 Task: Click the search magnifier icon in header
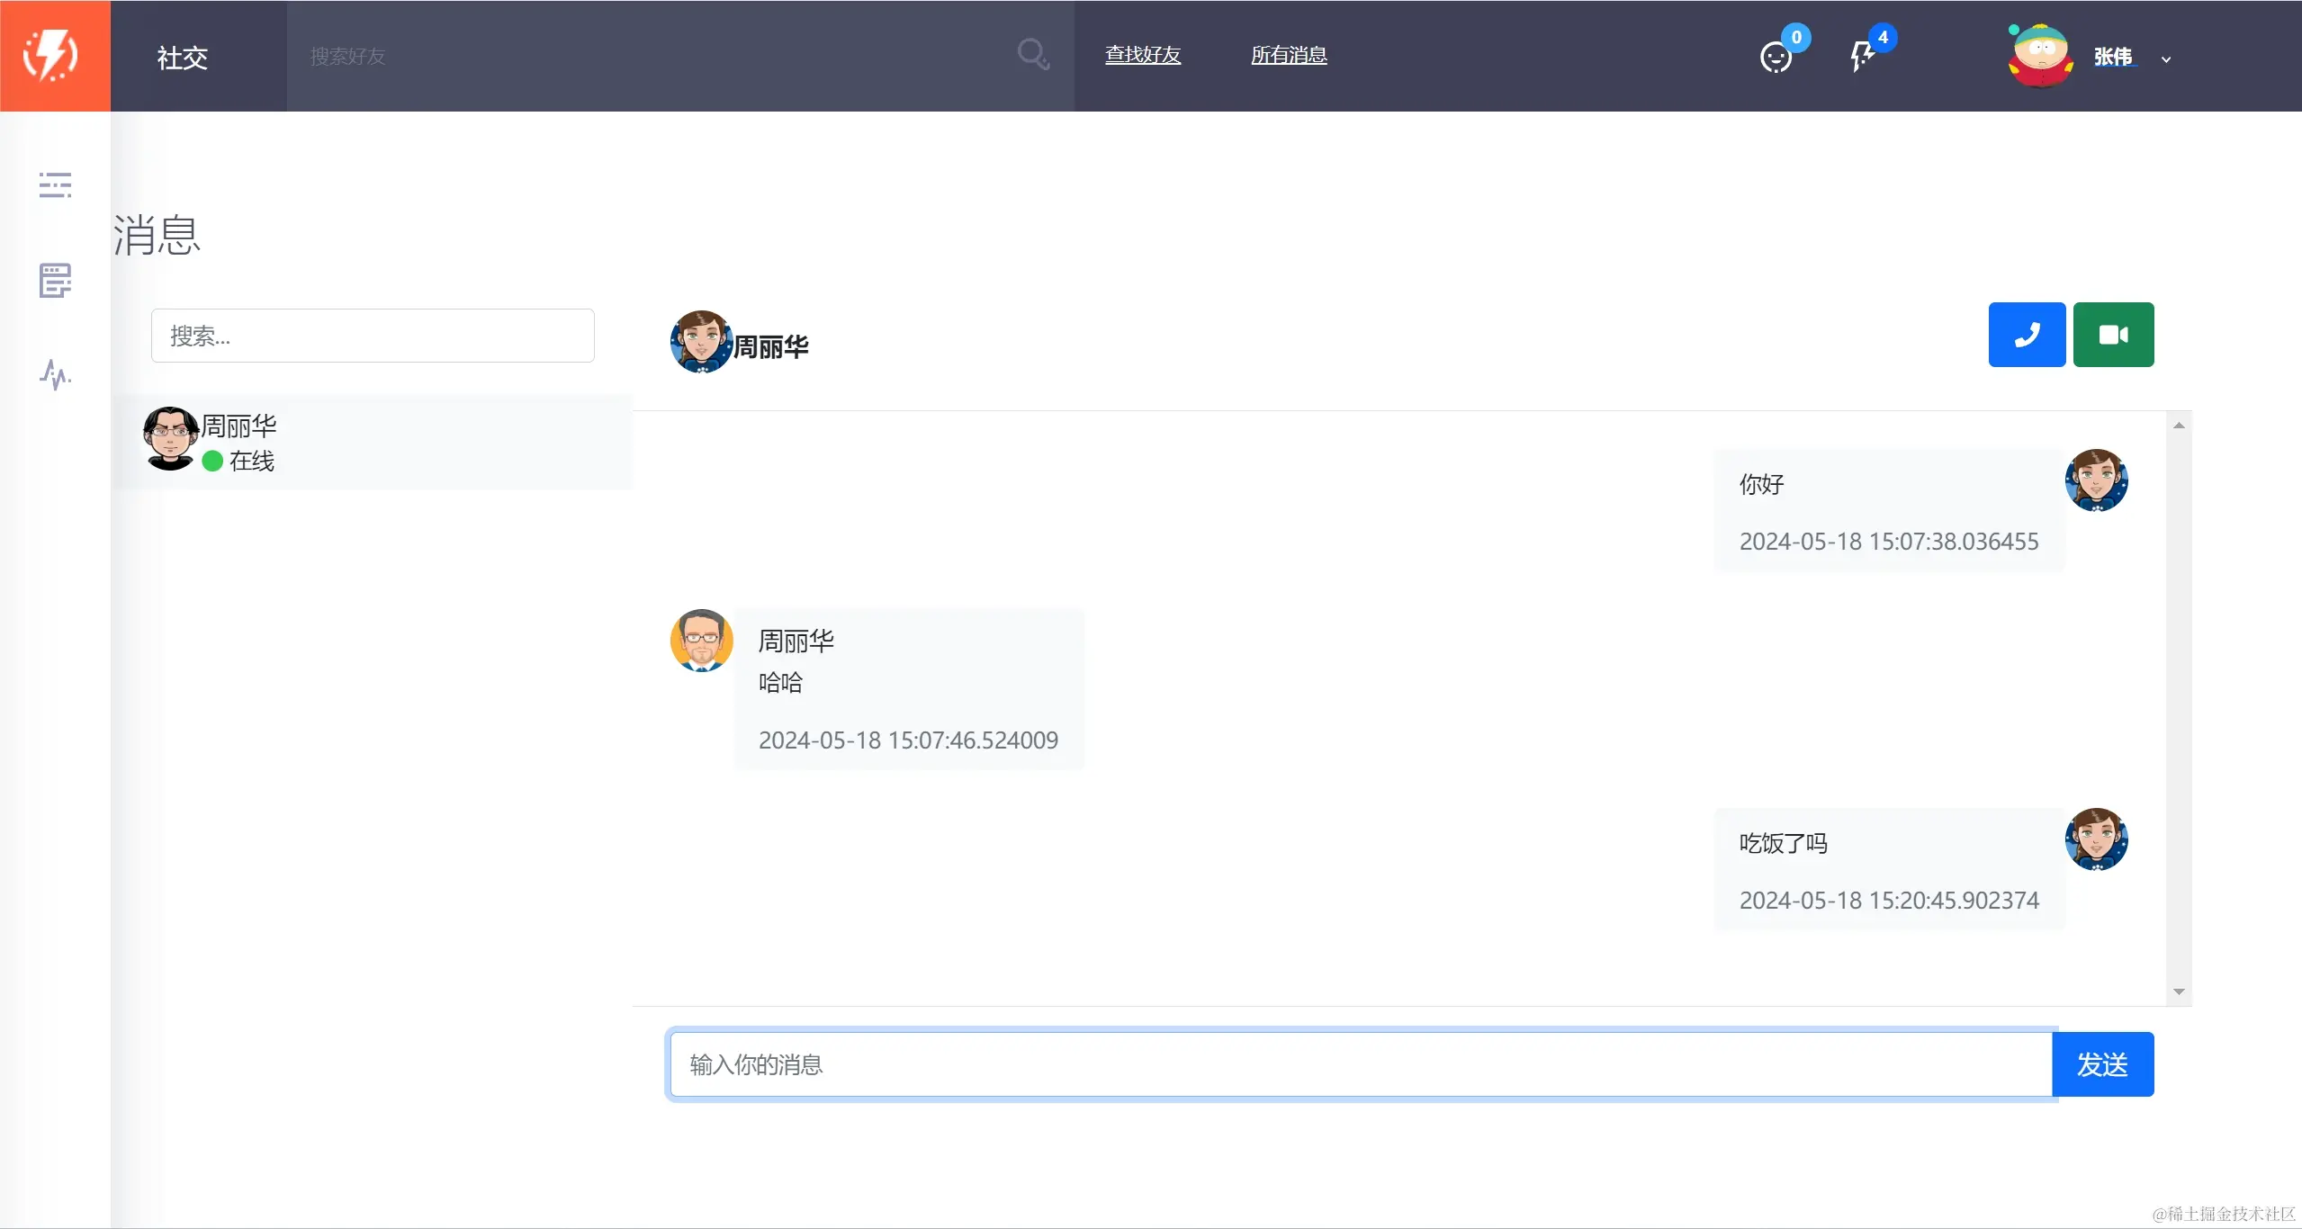(1032, 55)
